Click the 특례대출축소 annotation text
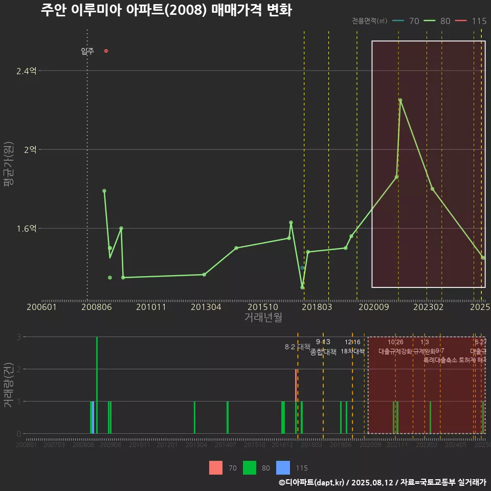491x491 pixels. tap(440, 360)
